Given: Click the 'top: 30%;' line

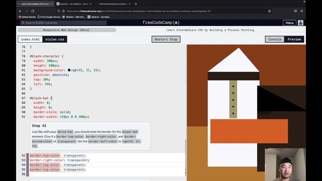Looking at the screenshot, I should pyautogui.click(x=42, y=79).
